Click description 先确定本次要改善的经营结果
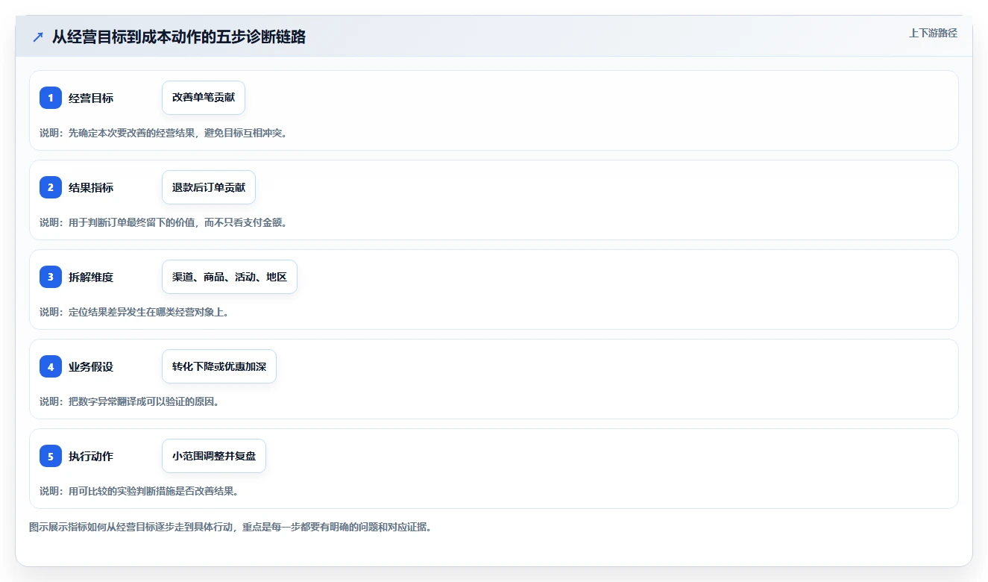 163,133
